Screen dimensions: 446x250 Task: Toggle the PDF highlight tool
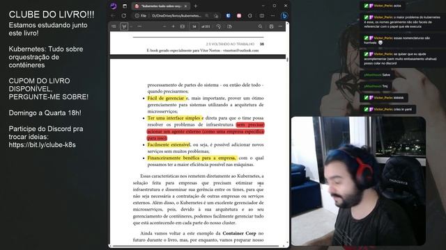pyautogui.click(x=124, y=26)
